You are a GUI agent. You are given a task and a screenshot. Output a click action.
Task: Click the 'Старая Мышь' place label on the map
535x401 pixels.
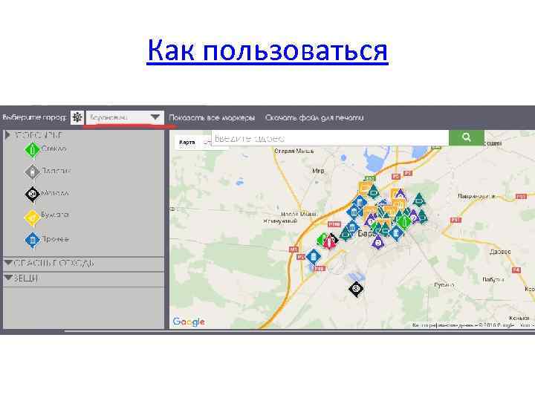point(294,151)
